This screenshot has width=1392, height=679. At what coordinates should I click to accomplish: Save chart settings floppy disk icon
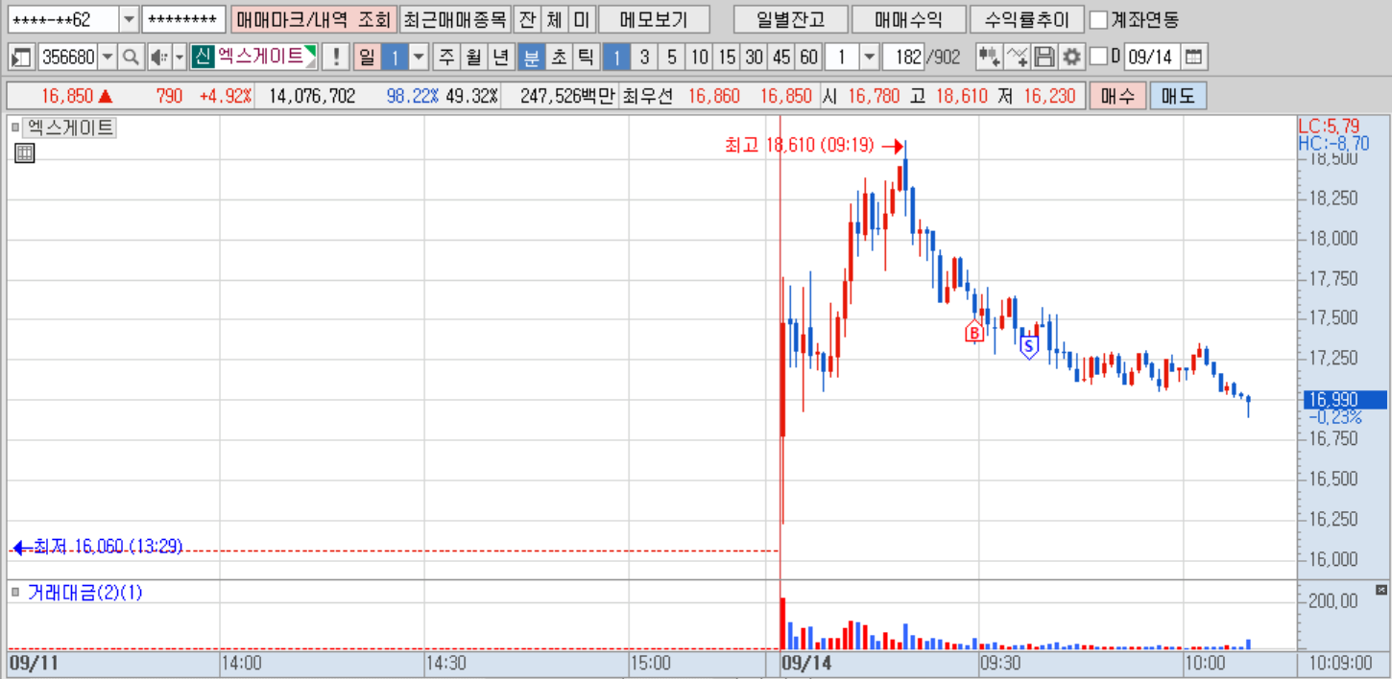[1044, 58]
